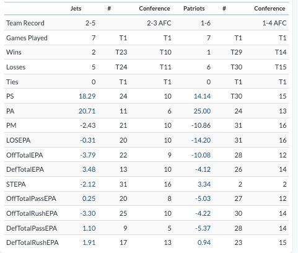The width and height of the screenshot is (298, 253).
Task: Select the Patriots LOSEPA value -14.20
Action: pyautogui.click(x=201, y=140)
